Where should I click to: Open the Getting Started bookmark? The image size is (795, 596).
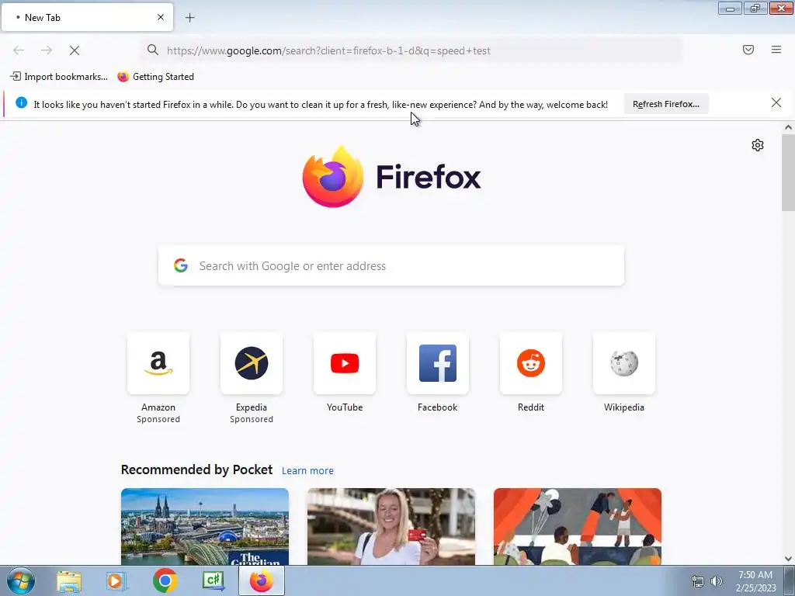tap(155, 77)
